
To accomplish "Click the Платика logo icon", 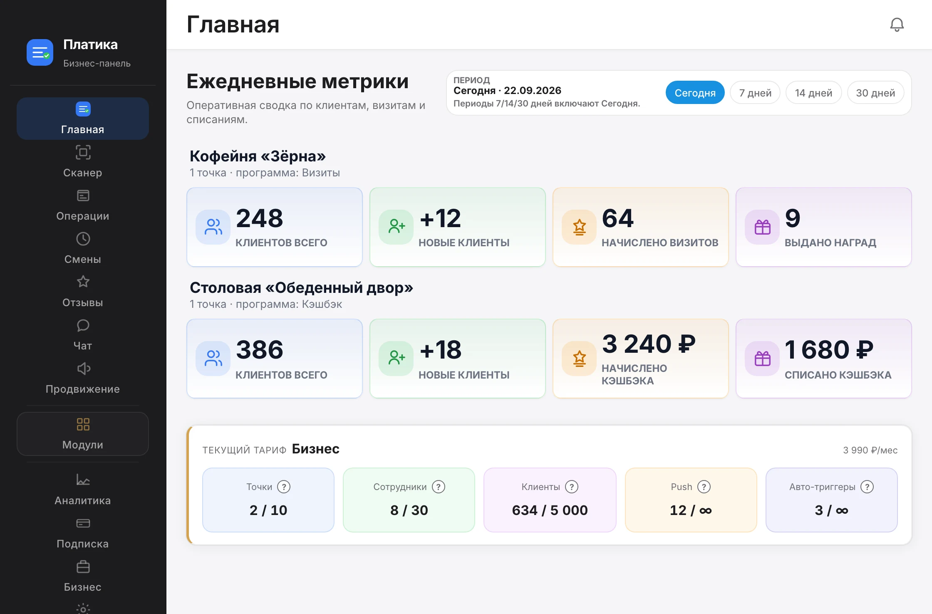I will click(40, 52).
